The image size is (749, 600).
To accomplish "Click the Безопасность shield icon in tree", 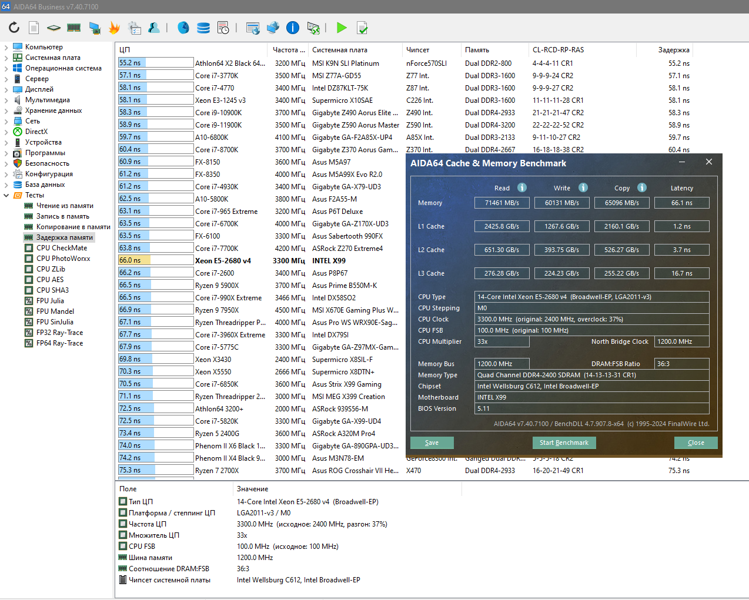I will click(18, 163).
